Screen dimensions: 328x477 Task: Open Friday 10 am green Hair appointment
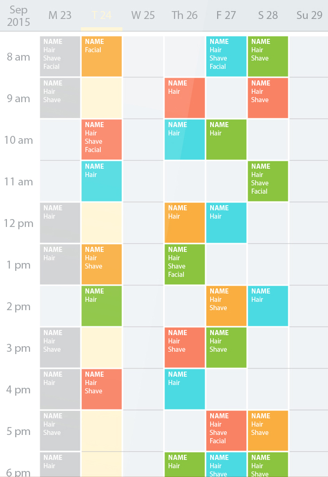[x=226, y=140]
